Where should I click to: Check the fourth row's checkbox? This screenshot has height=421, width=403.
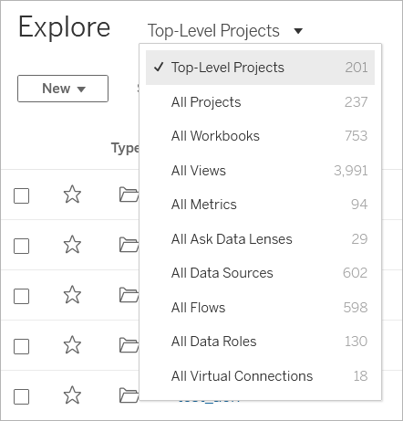click(22, 346)
